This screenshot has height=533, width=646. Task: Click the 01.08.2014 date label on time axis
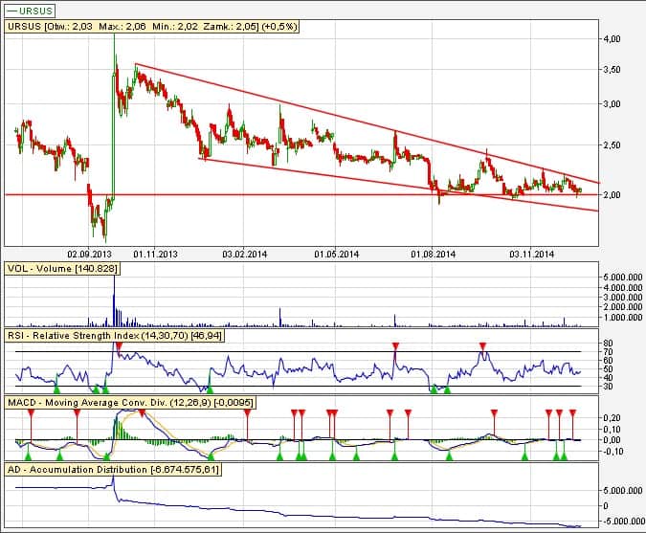[433, 255]
